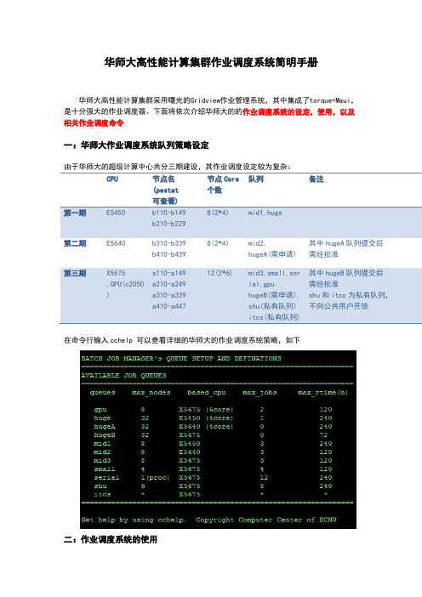
Task: Click the b310-b339 node name cell
Action: [x=168, y=243]
